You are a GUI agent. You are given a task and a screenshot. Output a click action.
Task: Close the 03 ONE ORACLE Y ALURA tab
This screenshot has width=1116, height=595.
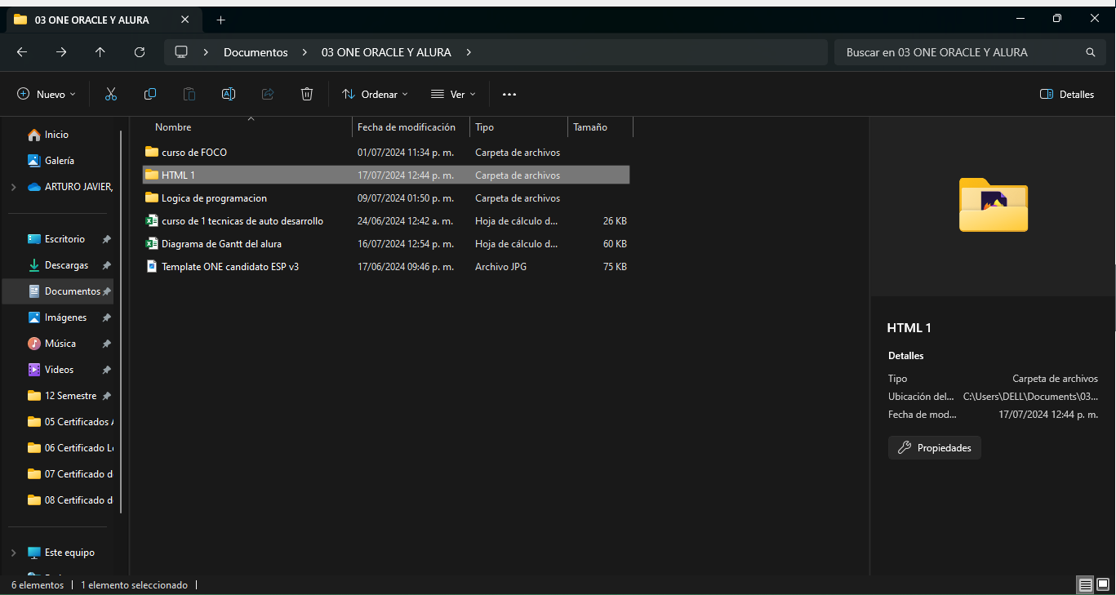(185, 20)
